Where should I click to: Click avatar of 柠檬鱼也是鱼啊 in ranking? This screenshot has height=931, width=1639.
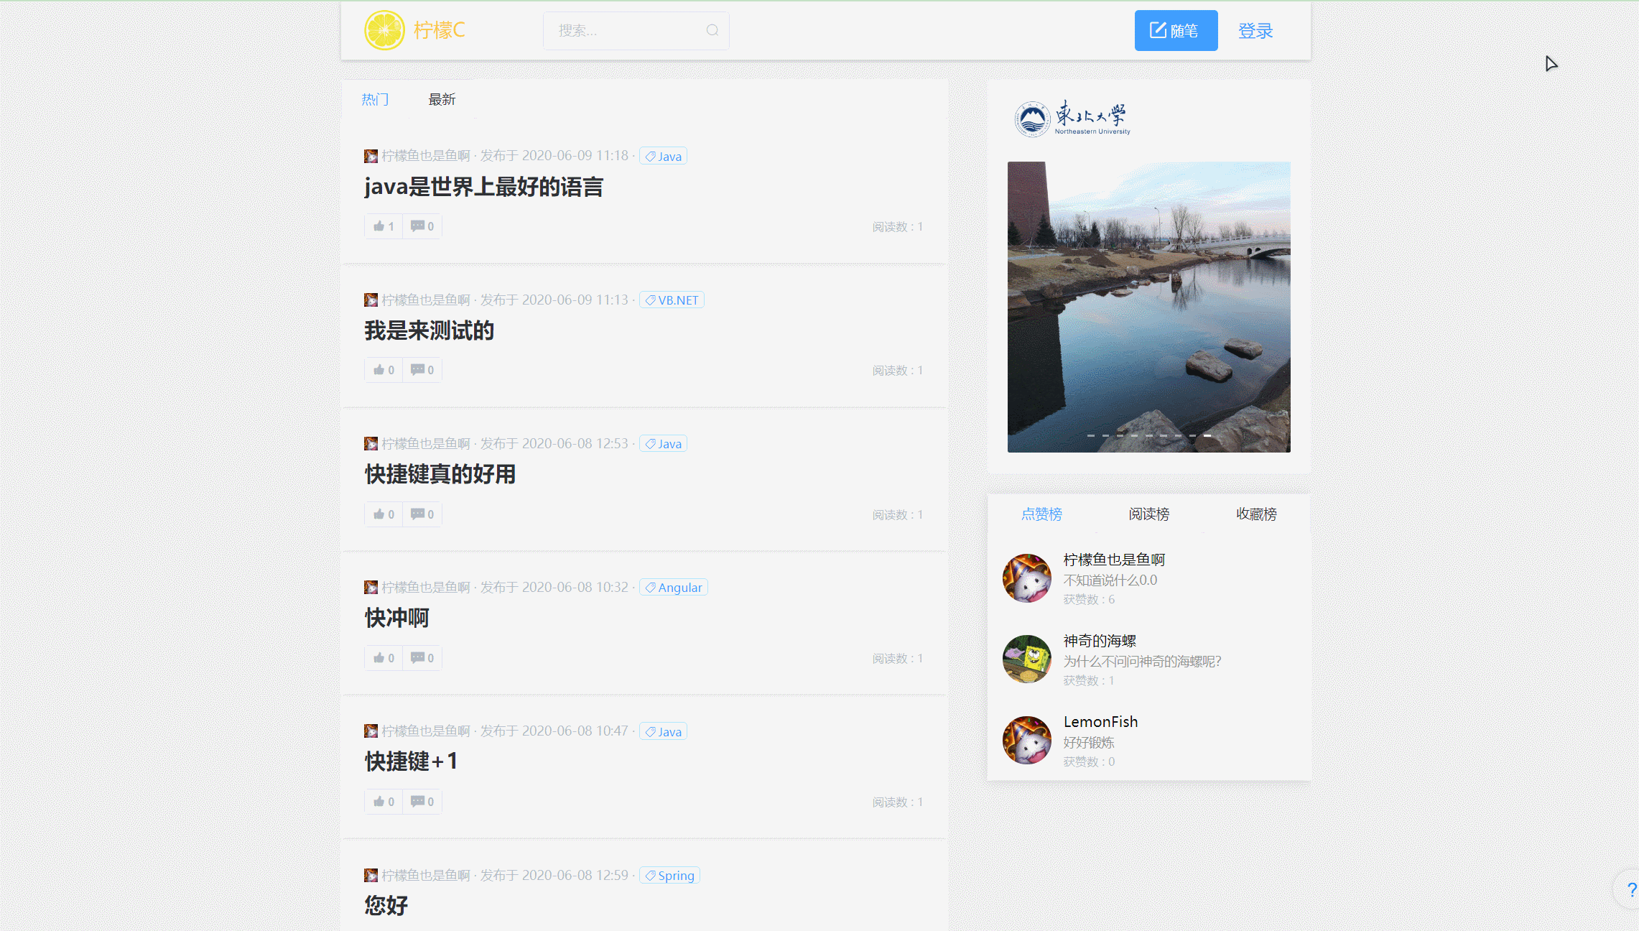point(1027,578)
